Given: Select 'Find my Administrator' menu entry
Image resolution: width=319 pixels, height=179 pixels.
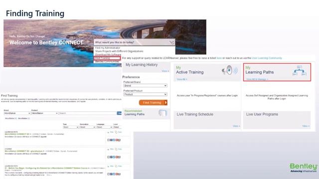Looking at the screenshot, I should click(108, 48).
